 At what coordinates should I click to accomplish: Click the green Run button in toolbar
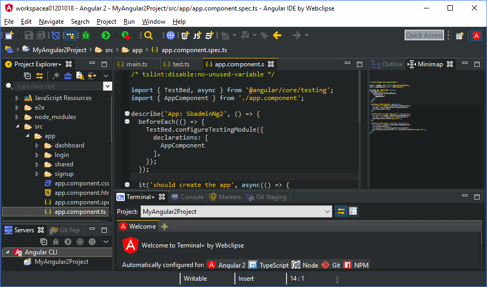[x=106, y=35]
